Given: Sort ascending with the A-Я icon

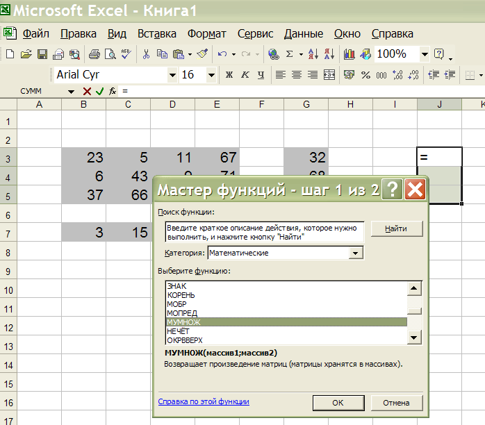Looking at the screenshot, I should 313,54.
